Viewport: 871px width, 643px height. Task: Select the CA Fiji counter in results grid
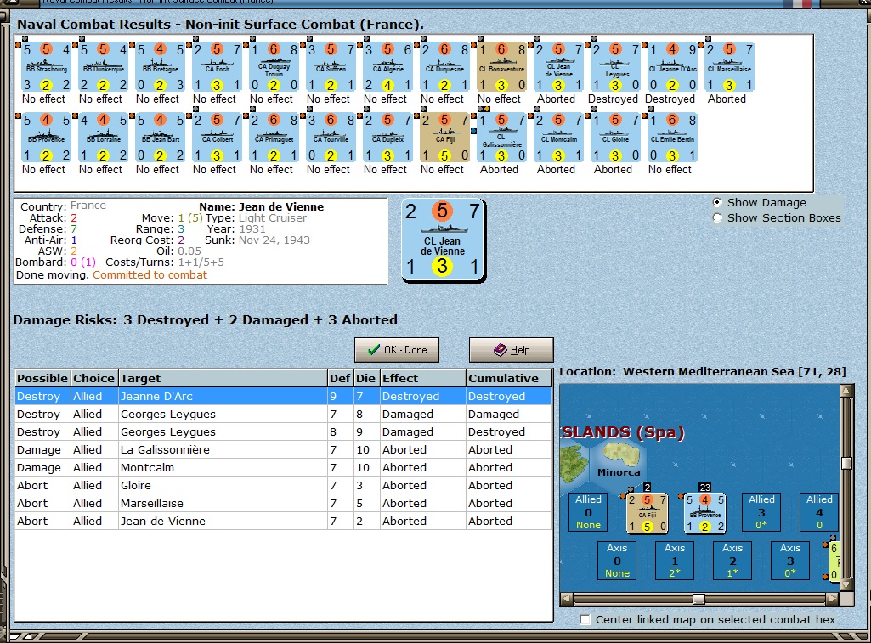click(x=445, y=138)
